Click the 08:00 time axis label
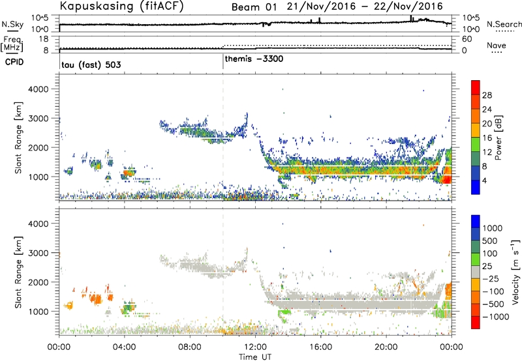522x361 pixels. [x=190, y=347]
